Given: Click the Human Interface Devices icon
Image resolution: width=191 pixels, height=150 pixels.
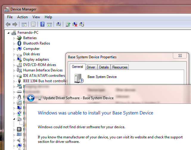Looking at the screenshot, I should [x=19, y=70].
